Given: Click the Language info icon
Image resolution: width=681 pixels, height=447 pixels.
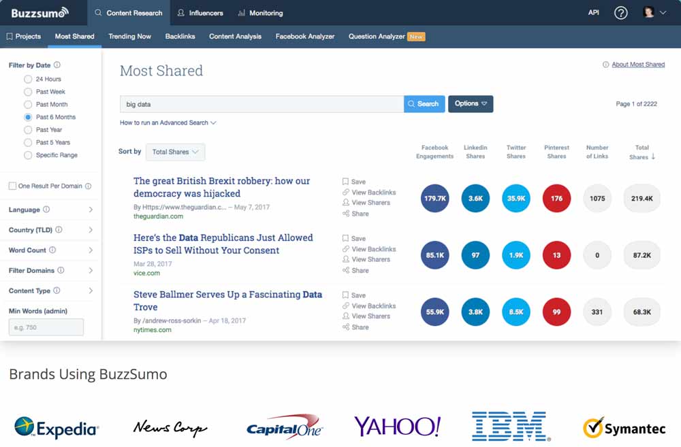Looking at the screenshot, I should 46,209.
